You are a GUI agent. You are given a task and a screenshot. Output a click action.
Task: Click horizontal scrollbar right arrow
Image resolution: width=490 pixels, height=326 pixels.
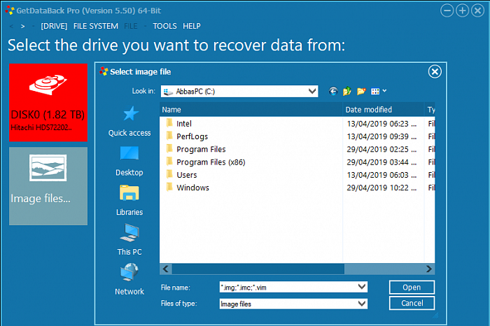point(428,269)
